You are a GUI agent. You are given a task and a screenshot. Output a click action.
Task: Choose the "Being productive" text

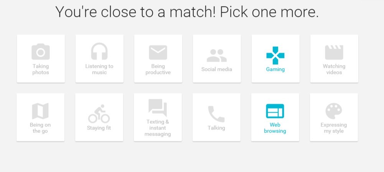pyautogui.click(x=158, y=69)
